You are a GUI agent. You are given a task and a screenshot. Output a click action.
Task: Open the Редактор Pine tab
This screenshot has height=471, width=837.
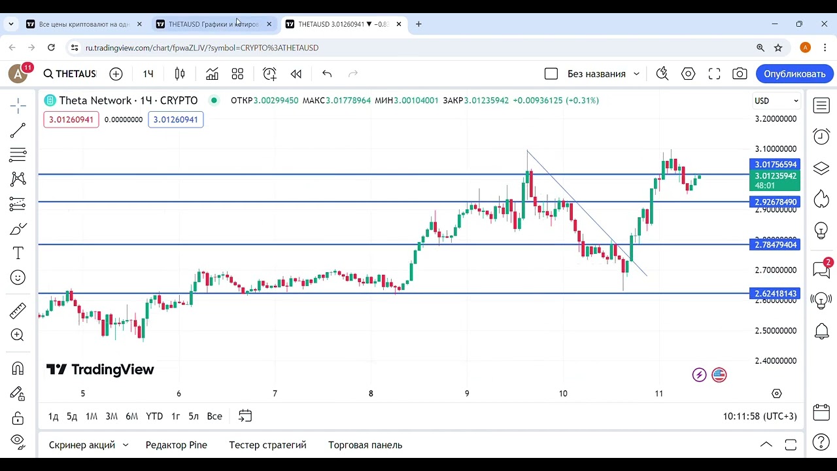point(177,445)
